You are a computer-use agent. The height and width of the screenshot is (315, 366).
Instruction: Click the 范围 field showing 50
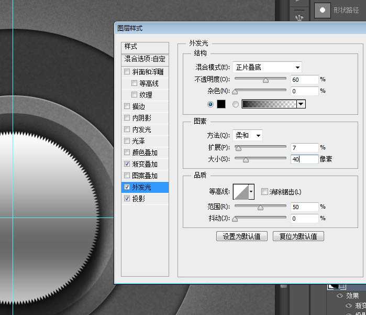(x=304, y=207)
